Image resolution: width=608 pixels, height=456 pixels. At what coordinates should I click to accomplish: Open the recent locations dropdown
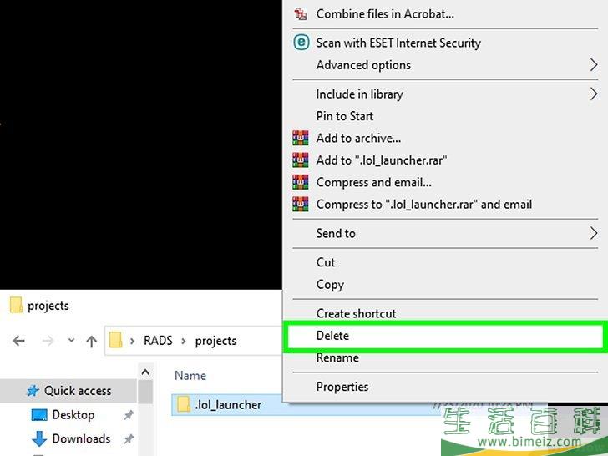[71, 340]
